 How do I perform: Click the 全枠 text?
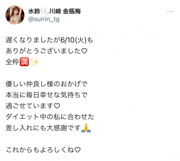(12, 62)
